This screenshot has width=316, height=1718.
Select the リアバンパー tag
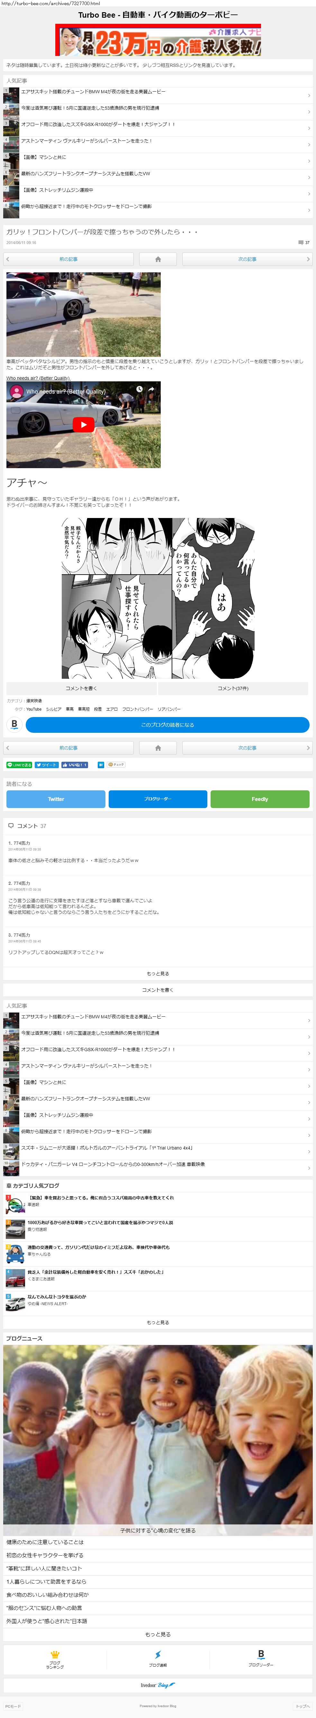pos(169,709)
